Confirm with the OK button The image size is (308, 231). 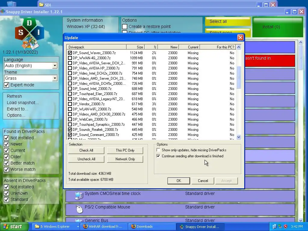(179, 181)
